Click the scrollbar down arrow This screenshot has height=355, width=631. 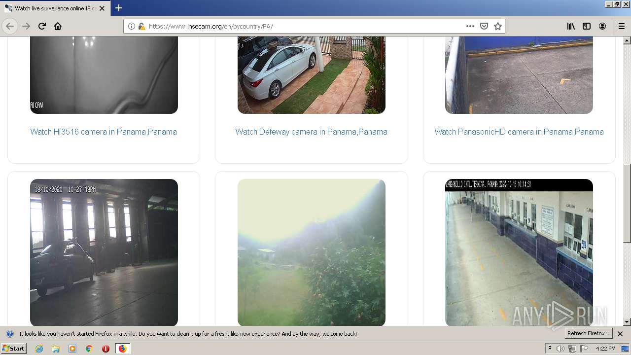tap(627, 322)
